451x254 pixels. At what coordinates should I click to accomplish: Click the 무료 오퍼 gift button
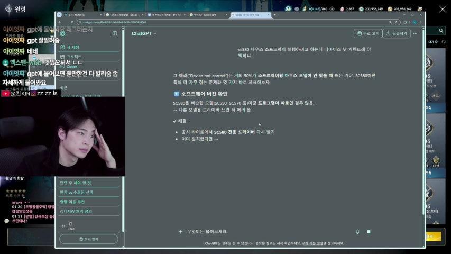pos(368,33)
